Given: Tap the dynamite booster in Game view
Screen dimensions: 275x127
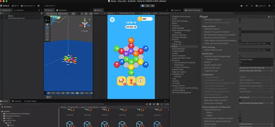Looking at the screenshot, I should coord(131,81).
